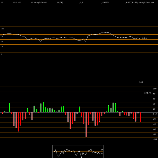Click the 20 label on MR axis
This screenshot has height=158, width=158.
pos(154,109)
